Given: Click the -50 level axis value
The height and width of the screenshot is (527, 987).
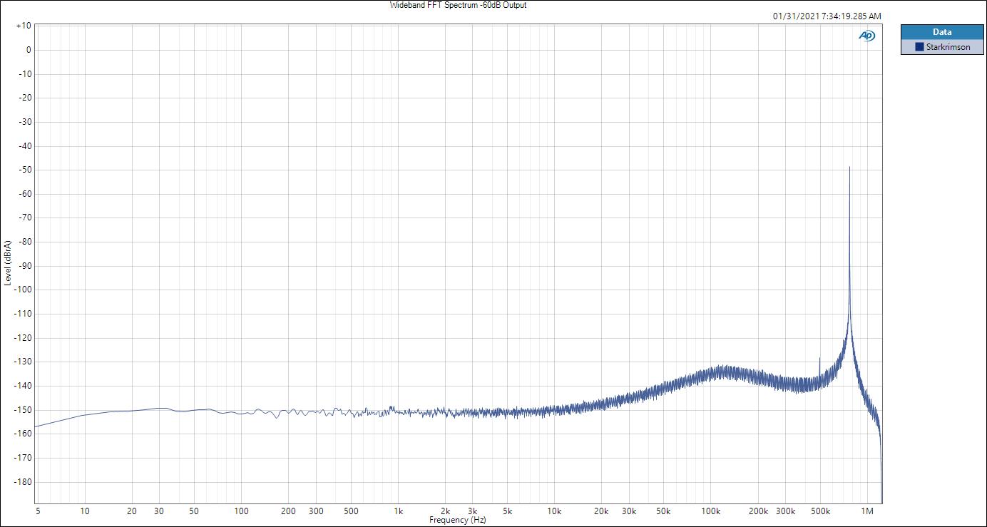Looking at the screenshot, I should coord(24,170).
